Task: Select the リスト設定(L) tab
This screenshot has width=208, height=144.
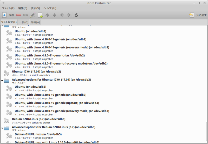Action: click(9, 22)
